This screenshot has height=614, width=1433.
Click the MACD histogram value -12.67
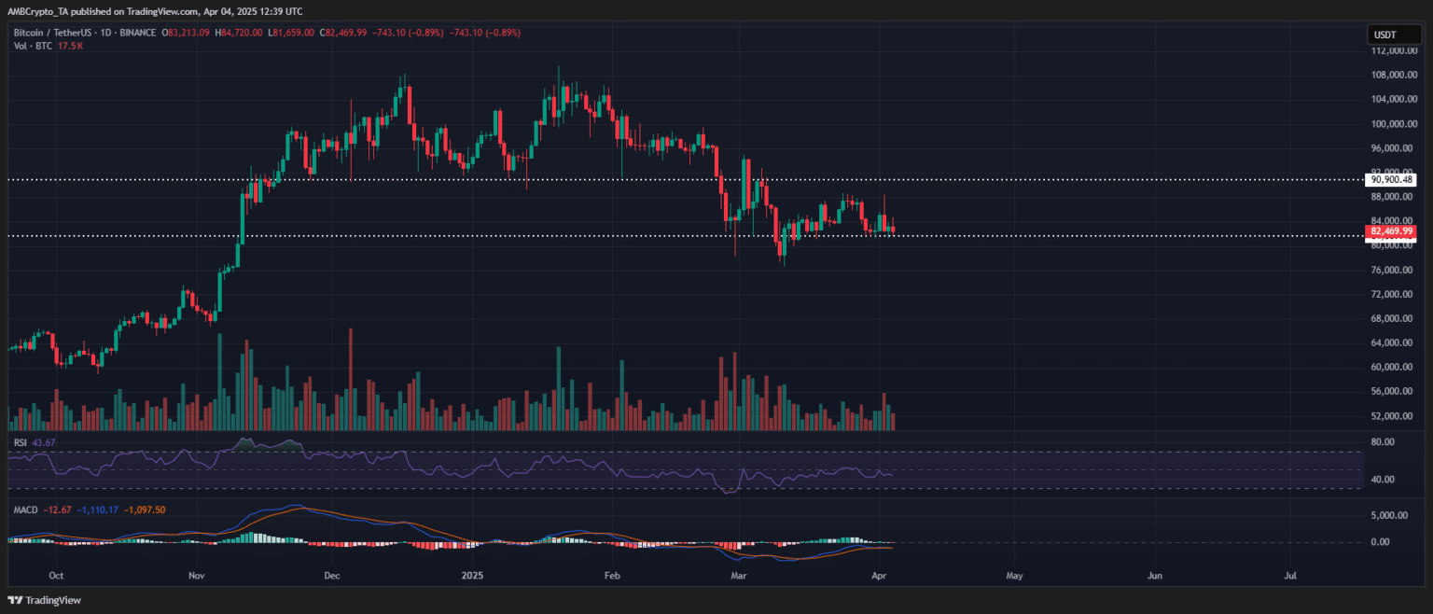point(58,509)
